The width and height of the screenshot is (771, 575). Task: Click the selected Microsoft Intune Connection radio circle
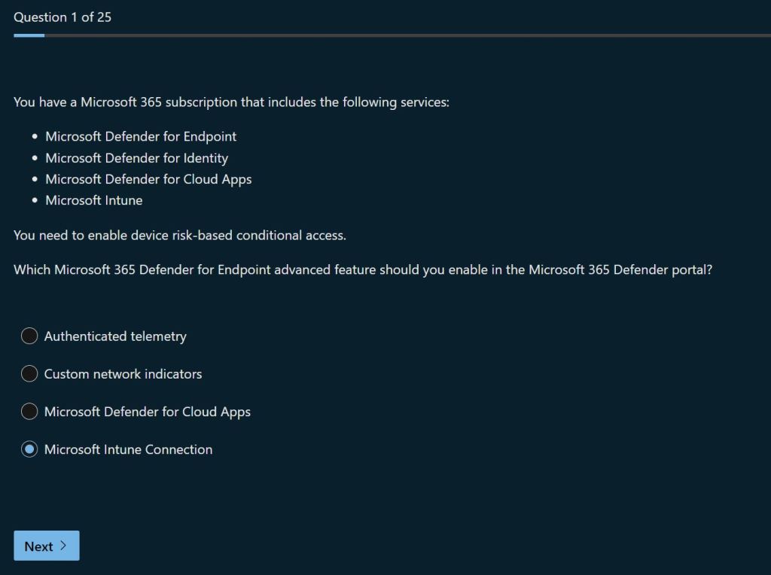[x=29, y=449]
